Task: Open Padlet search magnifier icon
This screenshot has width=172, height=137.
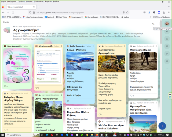Action: click(x=153, y=24)
